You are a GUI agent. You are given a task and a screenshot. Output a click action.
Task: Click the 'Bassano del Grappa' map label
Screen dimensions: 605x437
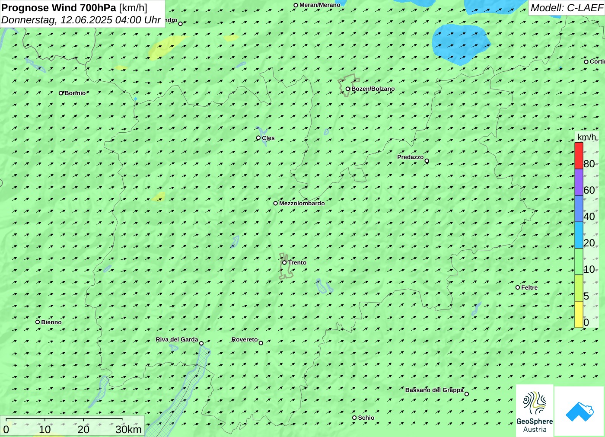click(x=434, y=390)
